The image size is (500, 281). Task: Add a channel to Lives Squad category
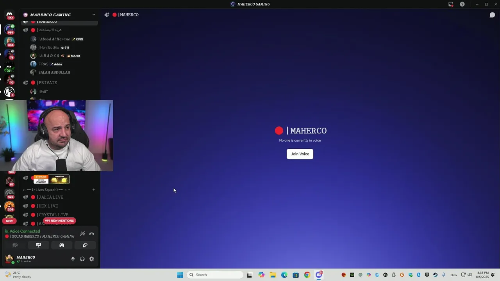[93, 190]
